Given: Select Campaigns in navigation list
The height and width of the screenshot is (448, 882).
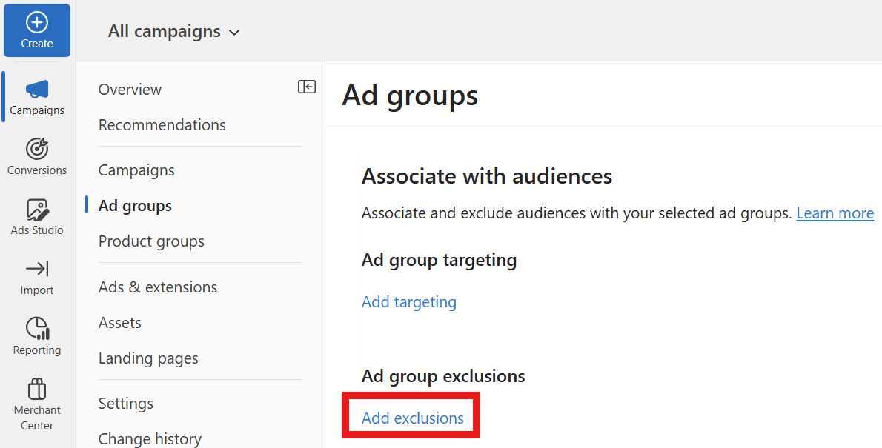Looking at the screenshot, I should (136, 170).
